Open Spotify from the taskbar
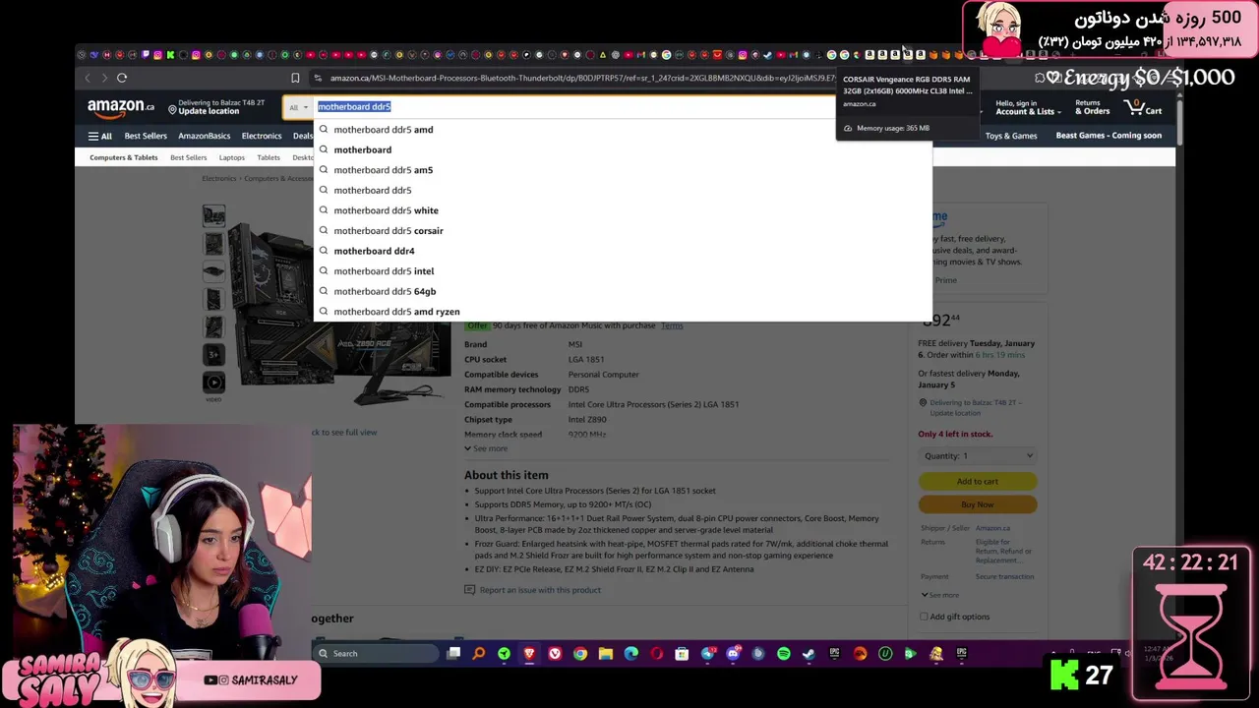 (784, 653)
